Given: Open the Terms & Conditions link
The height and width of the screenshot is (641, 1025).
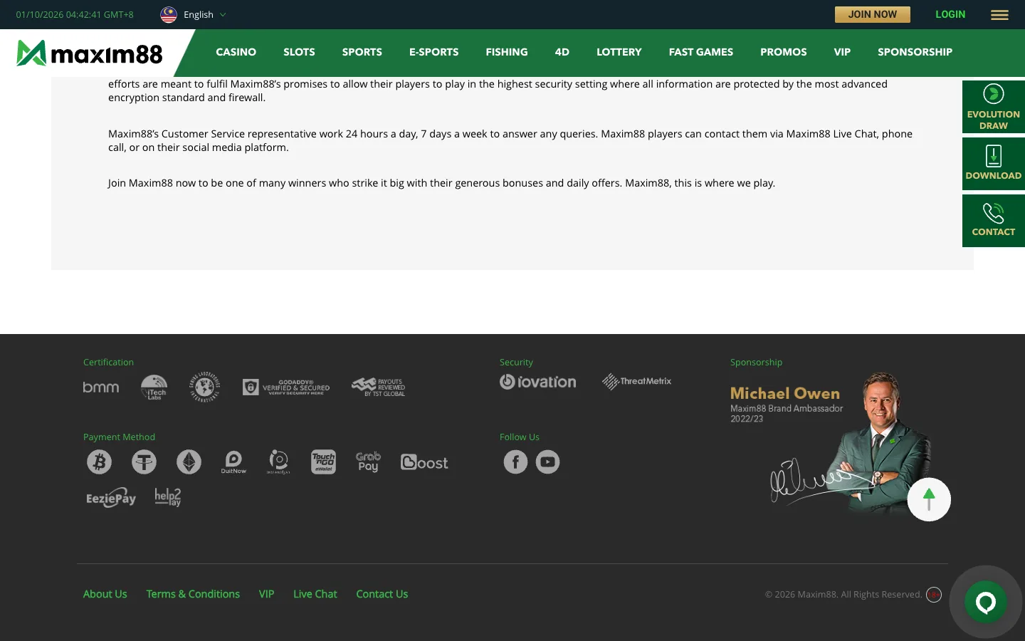Looking at the screenshot, I should pyautogui.click(x=193, y=594).
